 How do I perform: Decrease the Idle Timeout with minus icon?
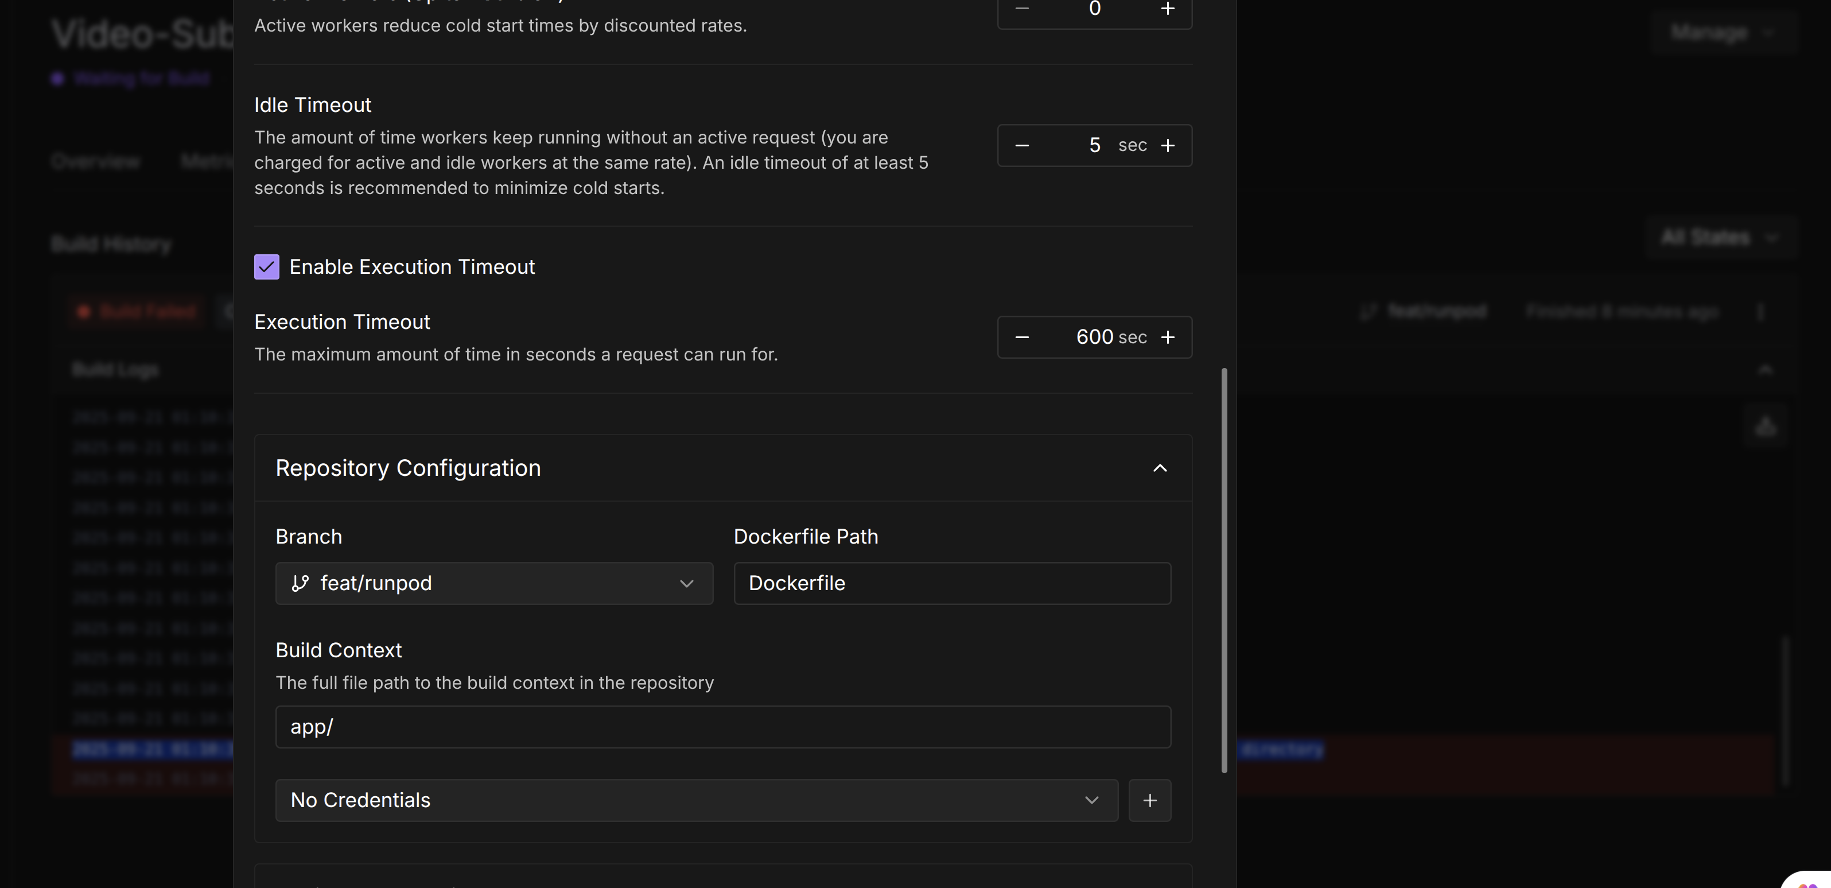pyautogui.click(x=1021, y=145)
